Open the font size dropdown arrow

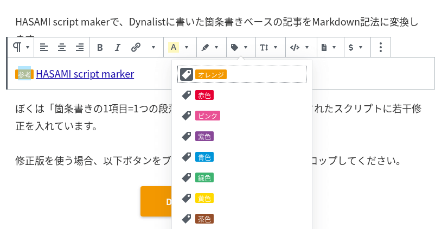click(276, 47)
